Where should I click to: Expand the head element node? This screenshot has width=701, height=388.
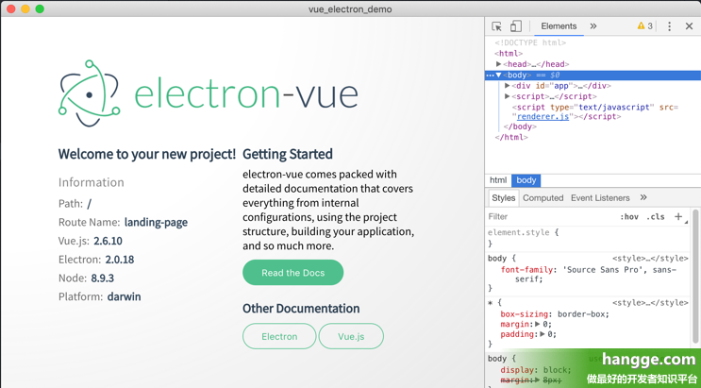(498, 64)
